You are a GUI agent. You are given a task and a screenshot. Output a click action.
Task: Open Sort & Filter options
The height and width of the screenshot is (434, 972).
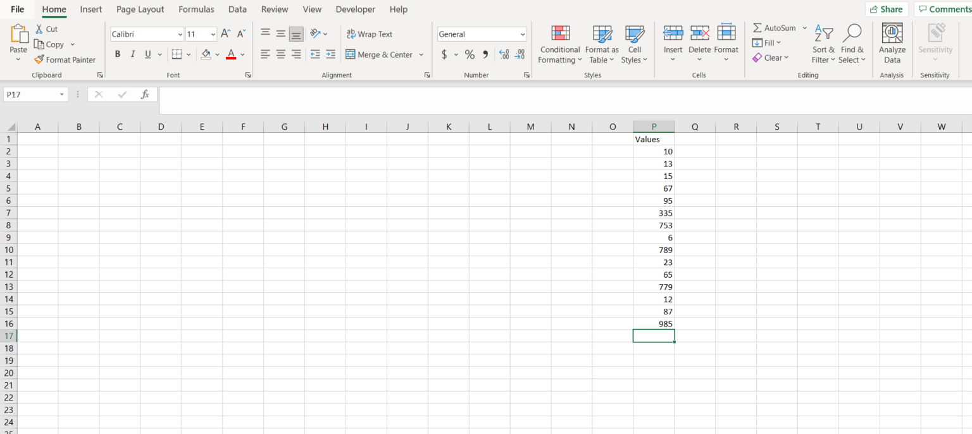coord(823,43)
